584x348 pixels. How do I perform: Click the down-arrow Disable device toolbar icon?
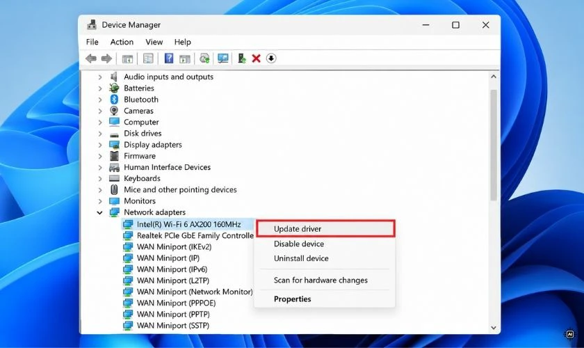tap(271, 58)
